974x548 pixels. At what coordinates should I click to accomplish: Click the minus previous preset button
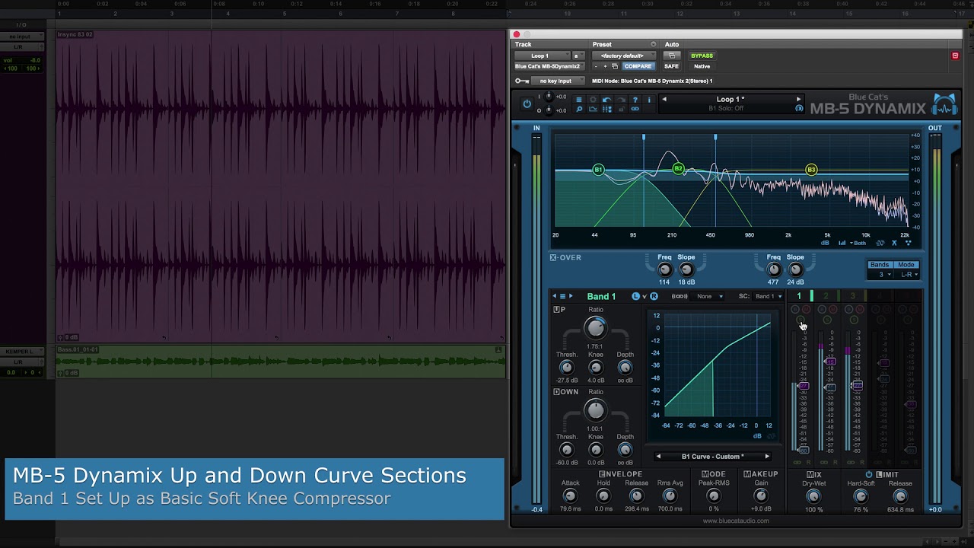[596, 66]
